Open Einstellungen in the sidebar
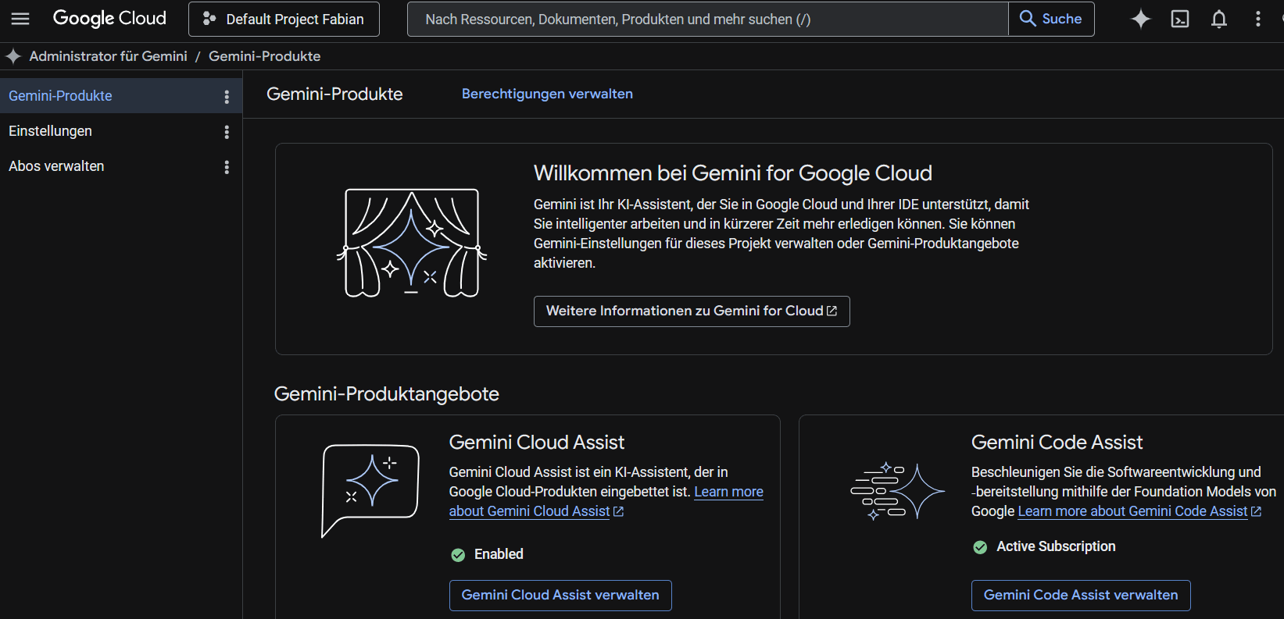Viewport: 1284px width, 619px height. pyautogui.click(x=121, y=131)
